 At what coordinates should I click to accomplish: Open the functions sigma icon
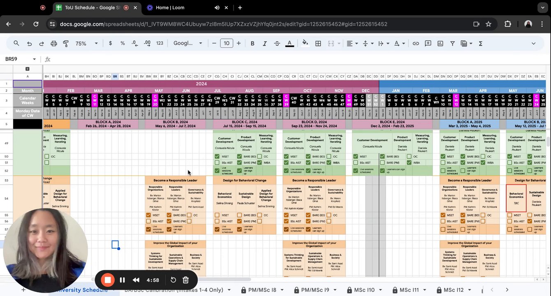[x=480, y=44]
